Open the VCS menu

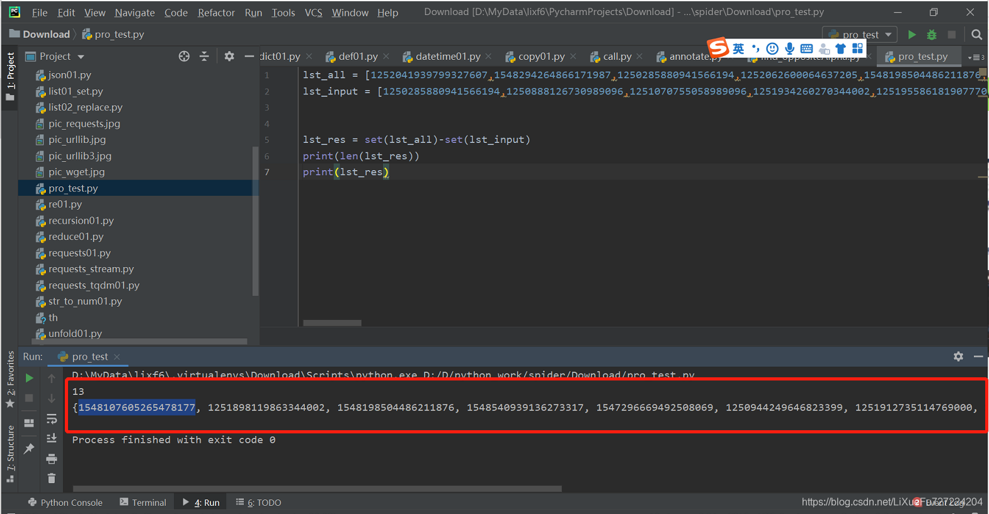[x=314, y=13]
